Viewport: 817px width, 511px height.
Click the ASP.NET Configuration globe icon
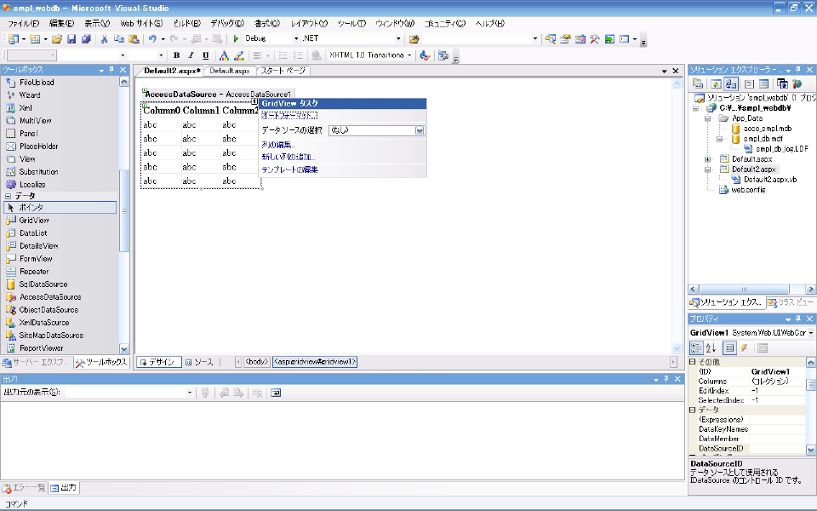click(x=797, y=84)
